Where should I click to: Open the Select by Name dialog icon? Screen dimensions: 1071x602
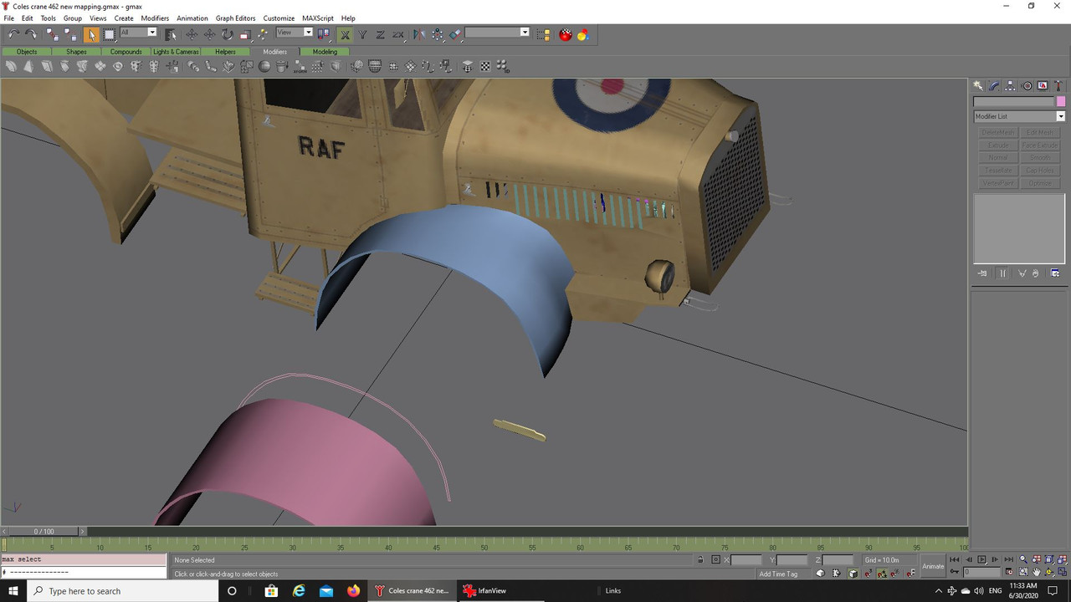(171, 34)
